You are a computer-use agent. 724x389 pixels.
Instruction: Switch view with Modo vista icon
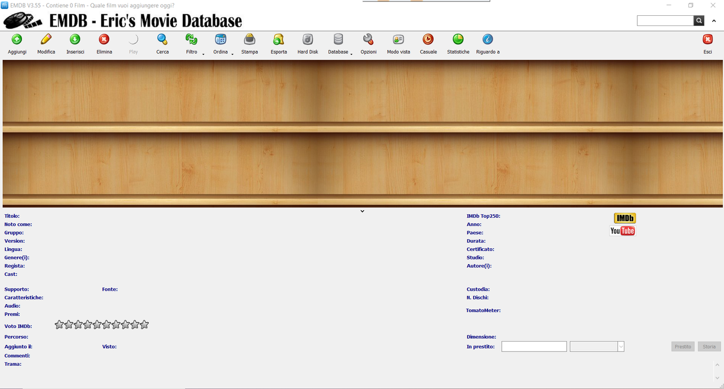click(399, 40)
